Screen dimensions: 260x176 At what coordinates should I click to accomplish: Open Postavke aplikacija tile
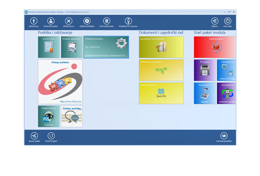click(72, 47)
